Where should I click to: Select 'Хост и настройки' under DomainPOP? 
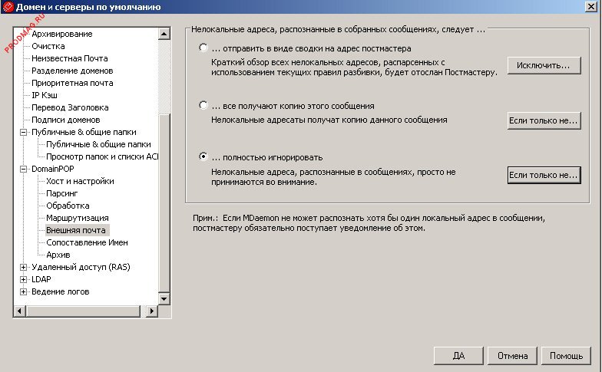pyautogui.click(x=80, y=181)
